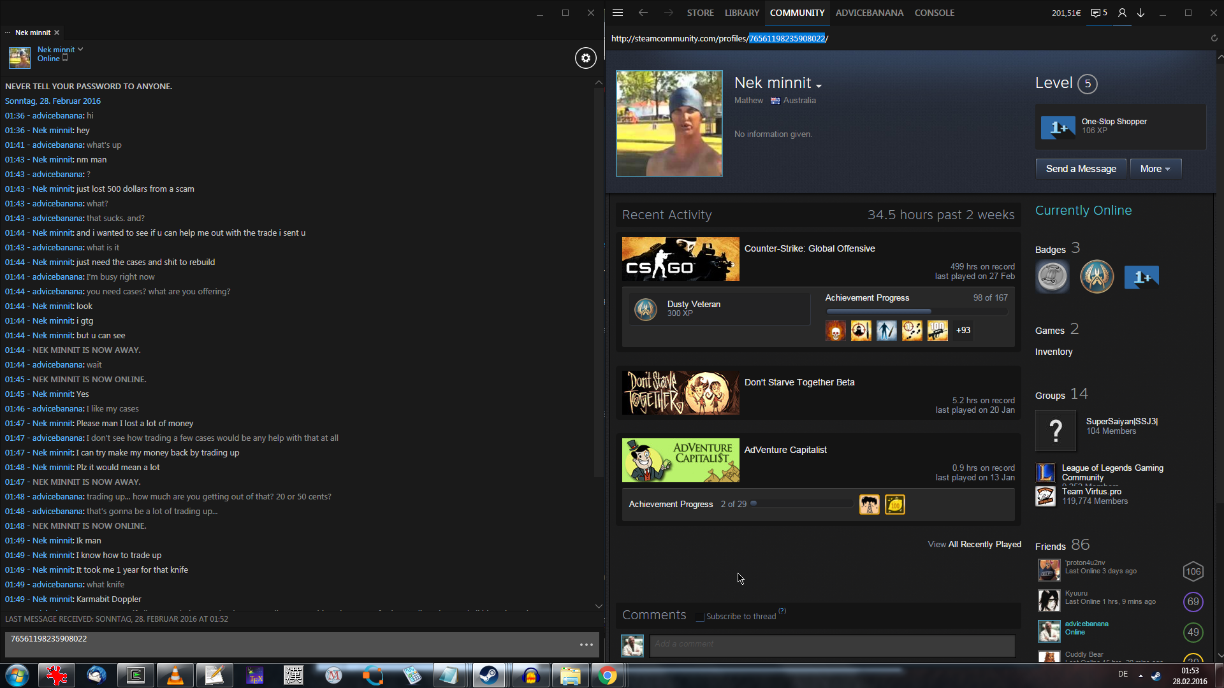Open the notifications chat icon showing 5
Screen dimensions: 1224x688
(x=1098, y=13)
